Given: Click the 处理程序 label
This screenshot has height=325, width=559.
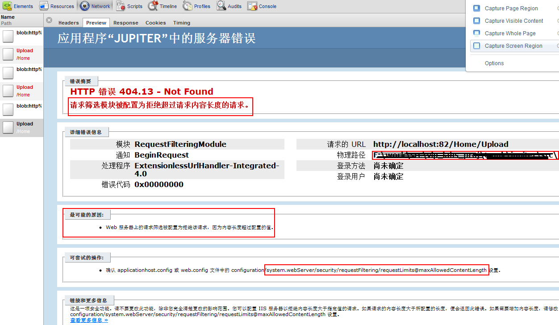Looking at the screenshot, I should pyautogui.click(x=116, y=166).
